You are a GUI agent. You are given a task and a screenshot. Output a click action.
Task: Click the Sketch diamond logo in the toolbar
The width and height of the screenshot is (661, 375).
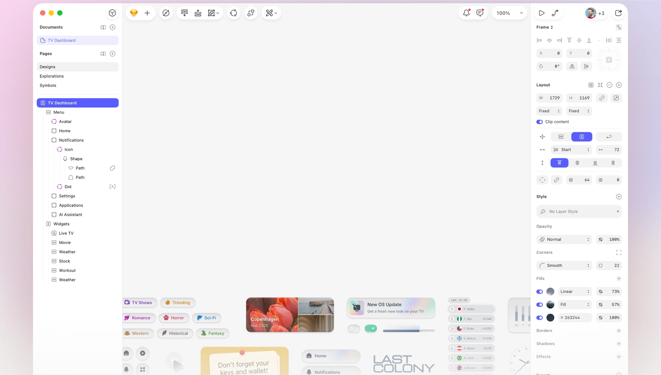tap(134, 13)
